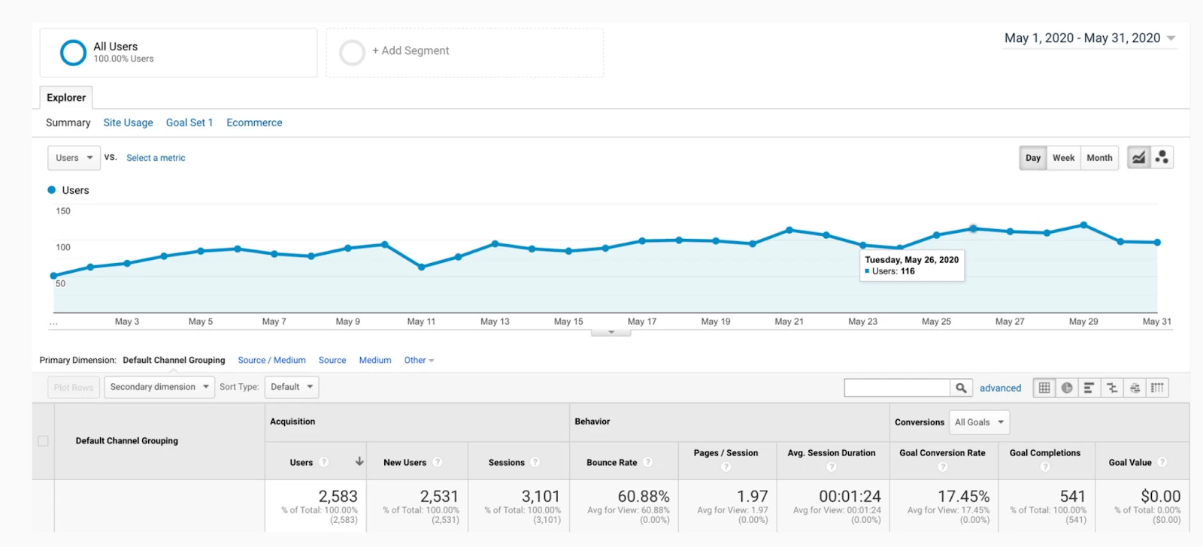Open the Users metric dropdown
This screenshot has width=1203, height=547.
click(74, 158)
